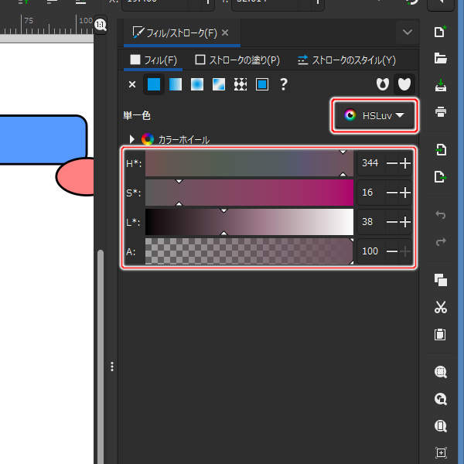Click the Undo arrow icon

pyautogui.click(x=440, y=214)
